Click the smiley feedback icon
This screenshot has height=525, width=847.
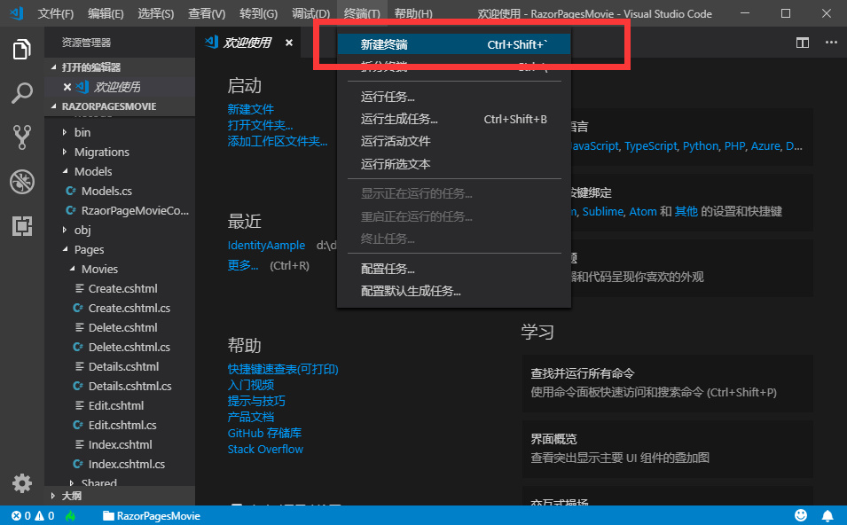point(801,515)
